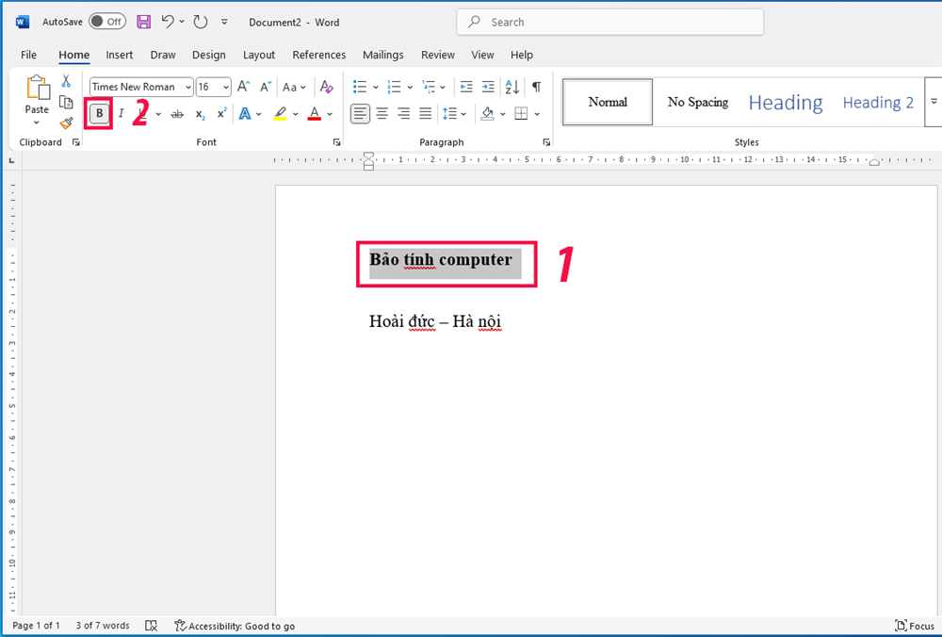Image resolution: width=942 pixels, height=637 pixels.
Task: Apply yellow text highlight color
Action: (x=280, y=114)
